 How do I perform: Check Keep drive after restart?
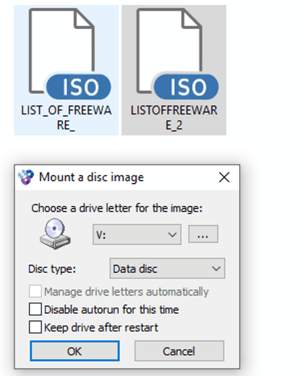click(x=35, y=327)
